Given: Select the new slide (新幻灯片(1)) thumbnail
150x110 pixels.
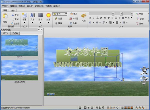Looking at the screenshot, I should pyautogui.click(x=19, y=70).
